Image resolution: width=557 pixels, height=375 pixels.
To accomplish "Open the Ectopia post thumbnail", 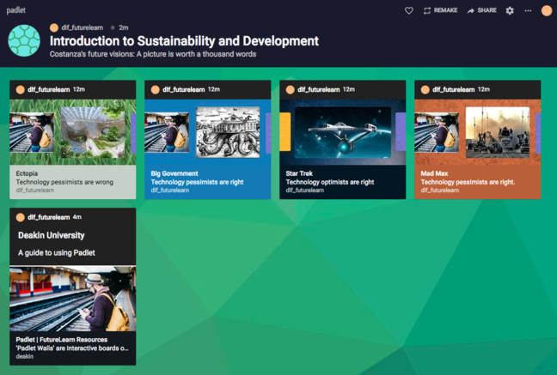I will tap(73, 132).
